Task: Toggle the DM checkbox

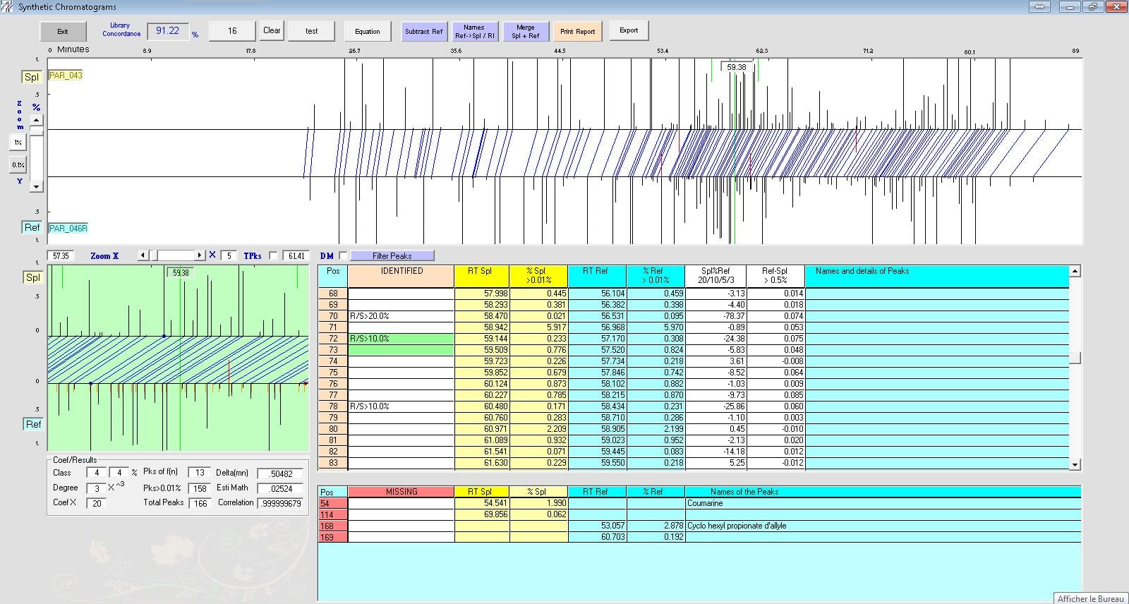Action: coord(343,255)
